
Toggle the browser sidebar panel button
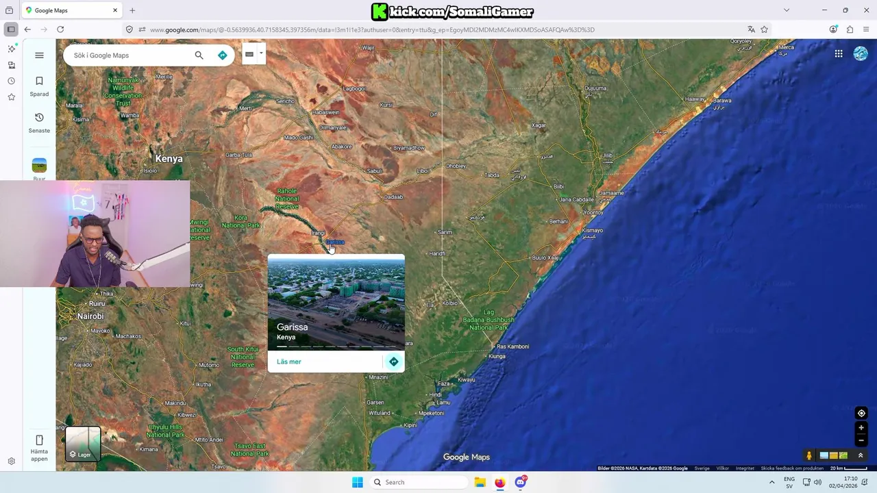point(11,29)
